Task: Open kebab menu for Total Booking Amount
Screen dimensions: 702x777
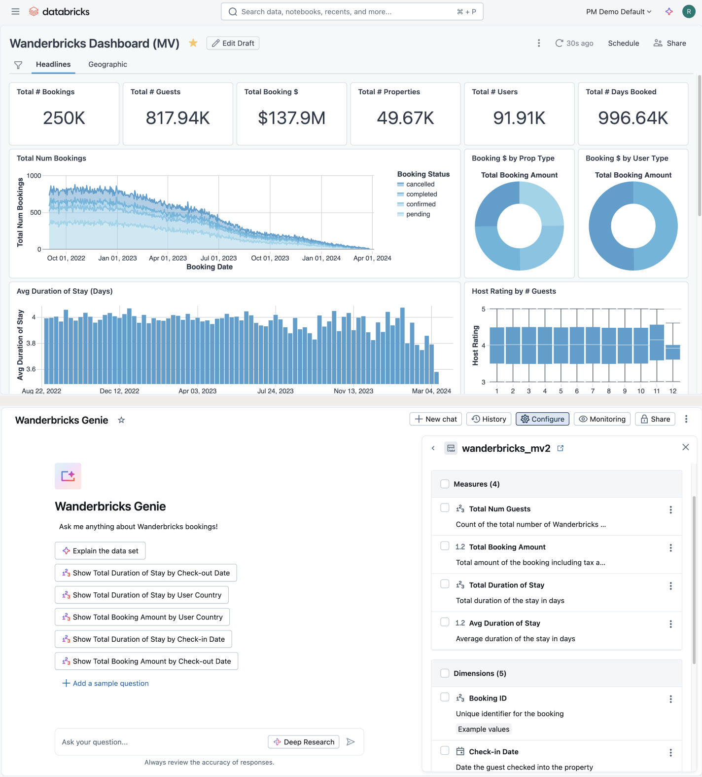Action: click(670, 548)
